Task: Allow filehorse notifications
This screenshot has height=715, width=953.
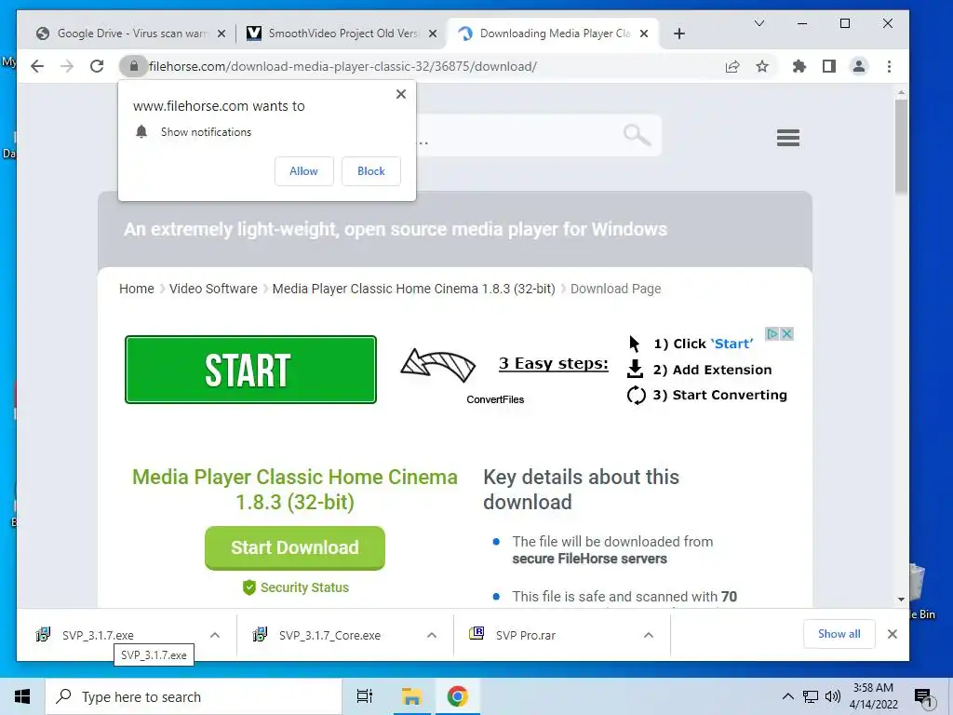Action: (304, 171)
